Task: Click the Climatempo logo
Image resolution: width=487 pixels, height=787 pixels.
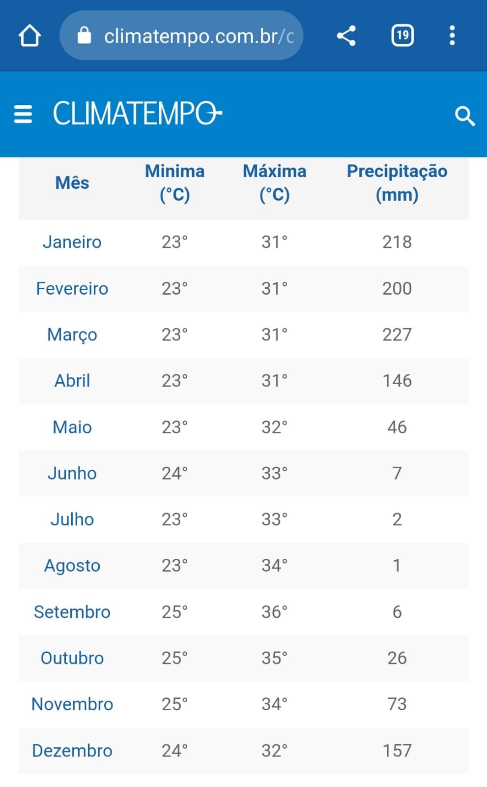Action: coord(138,113)
